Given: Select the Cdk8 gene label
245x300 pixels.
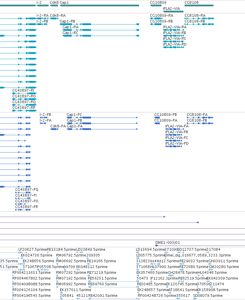Looking at the screenshot, I should 54,3.
